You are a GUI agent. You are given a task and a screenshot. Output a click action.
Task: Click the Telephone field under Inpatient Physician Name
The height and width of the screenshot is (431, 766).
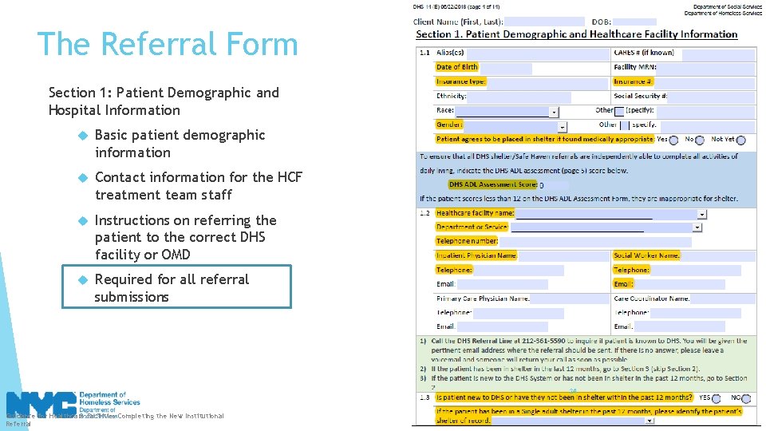pos(519,271)
